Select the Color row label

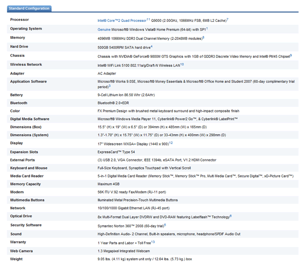(x=15, y=111)
